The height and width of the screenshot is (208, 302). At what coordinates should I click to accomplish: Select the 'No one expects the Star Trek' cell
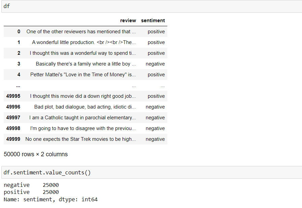81,139
